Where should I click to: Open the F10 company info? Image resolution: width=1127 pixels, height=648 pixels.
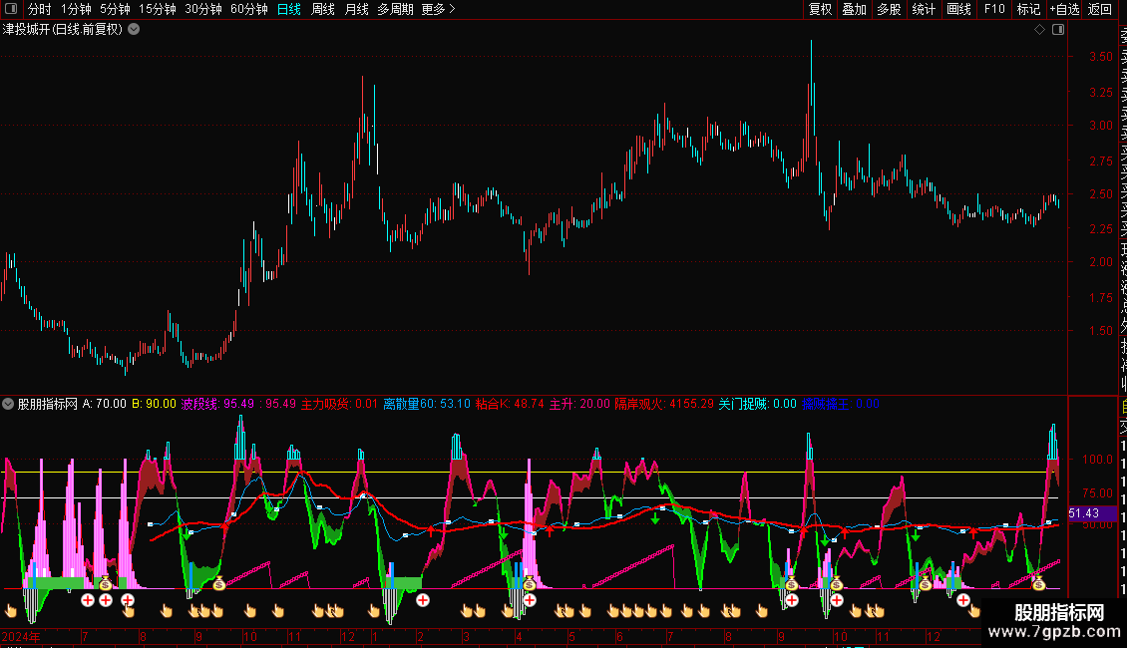pyautogui.click(x=994, y=9)
